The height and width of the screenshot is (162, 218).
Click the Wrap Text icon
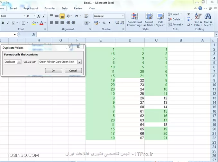tap(86, 16)
